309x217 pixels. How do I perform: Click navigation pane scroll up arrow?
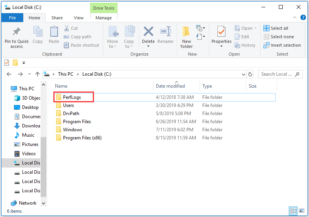44,85
